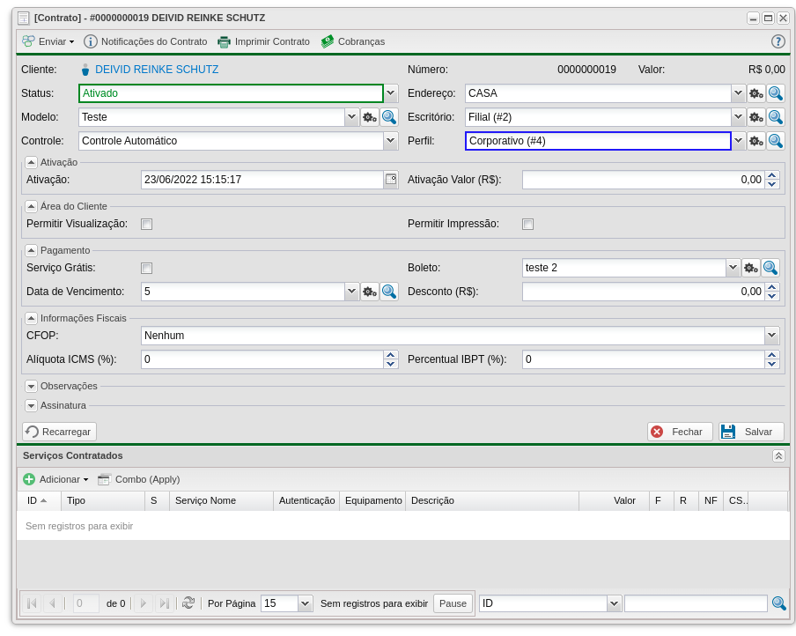Open the Status dropdown list

[391, 93]
